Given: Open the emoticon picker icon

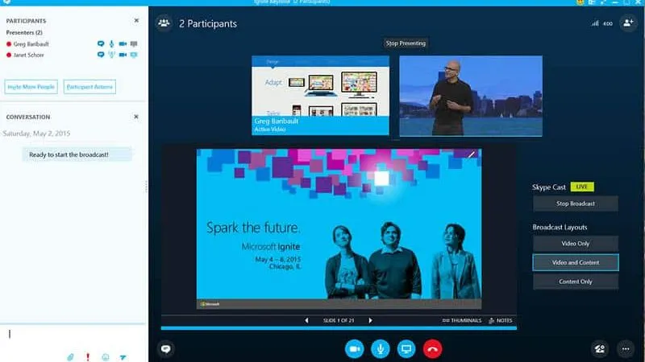Looking at the screenshot, I should pos(106,357).
